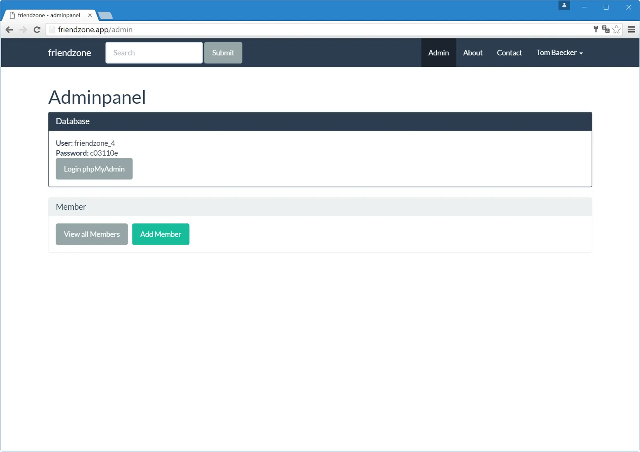
Task: Open the Contact page link
Action: click(x=509, y=53)
